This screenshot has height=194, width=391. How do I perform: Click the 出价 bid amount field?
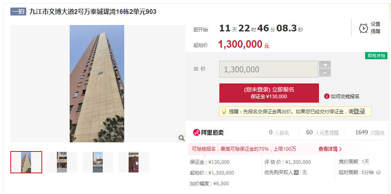click(268, 69)
